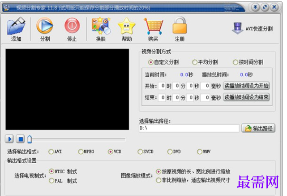Choose WMV output format

[x=204, y=152]
